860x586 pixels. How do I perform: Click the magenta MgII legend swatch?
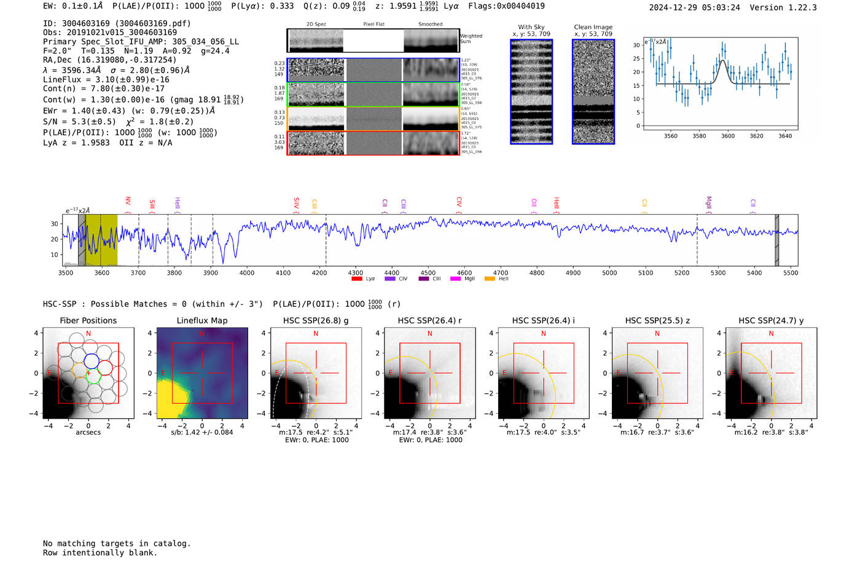click(x=455, y=279)
